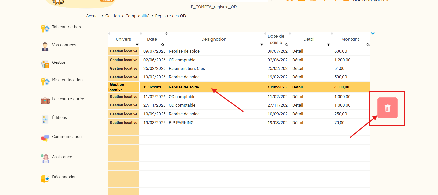Open Détail for the 600,00 entry
Image resolution: width=438 pixels, height=195 pixels.
pos(298,51)
